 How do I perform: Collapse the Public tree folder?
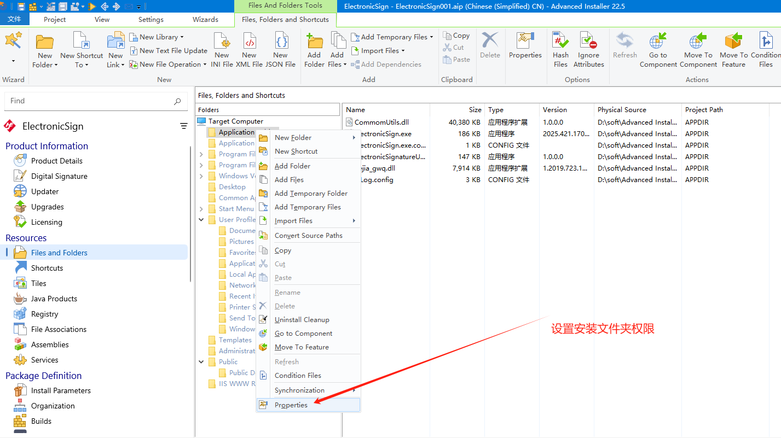[201, 361]
